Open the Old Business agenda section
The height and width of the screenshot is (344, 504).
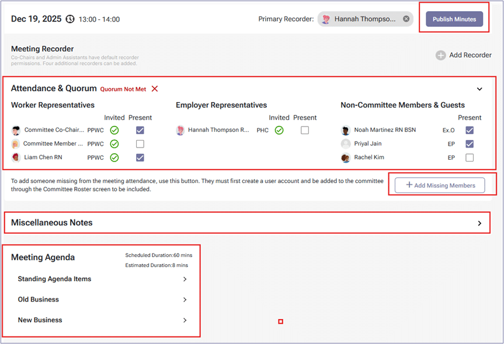click(185, 300)
